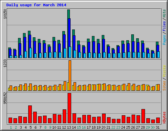Click day 23 on the x-axis
The image size is (168, 131).
pos(118,127)
